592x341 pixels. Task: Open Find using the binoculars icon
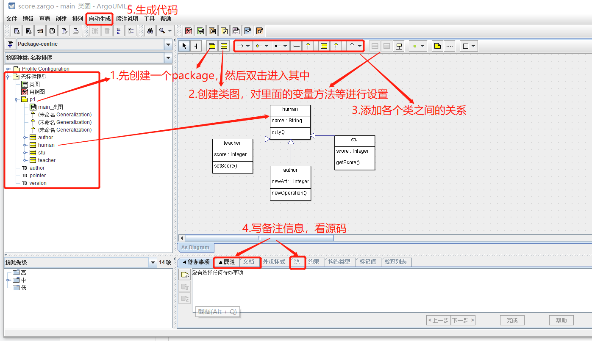tap(151, 30)
